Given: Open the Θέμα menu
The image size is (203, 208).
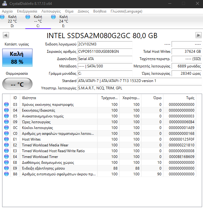Looking at the screenshot, I should [69, 11].
